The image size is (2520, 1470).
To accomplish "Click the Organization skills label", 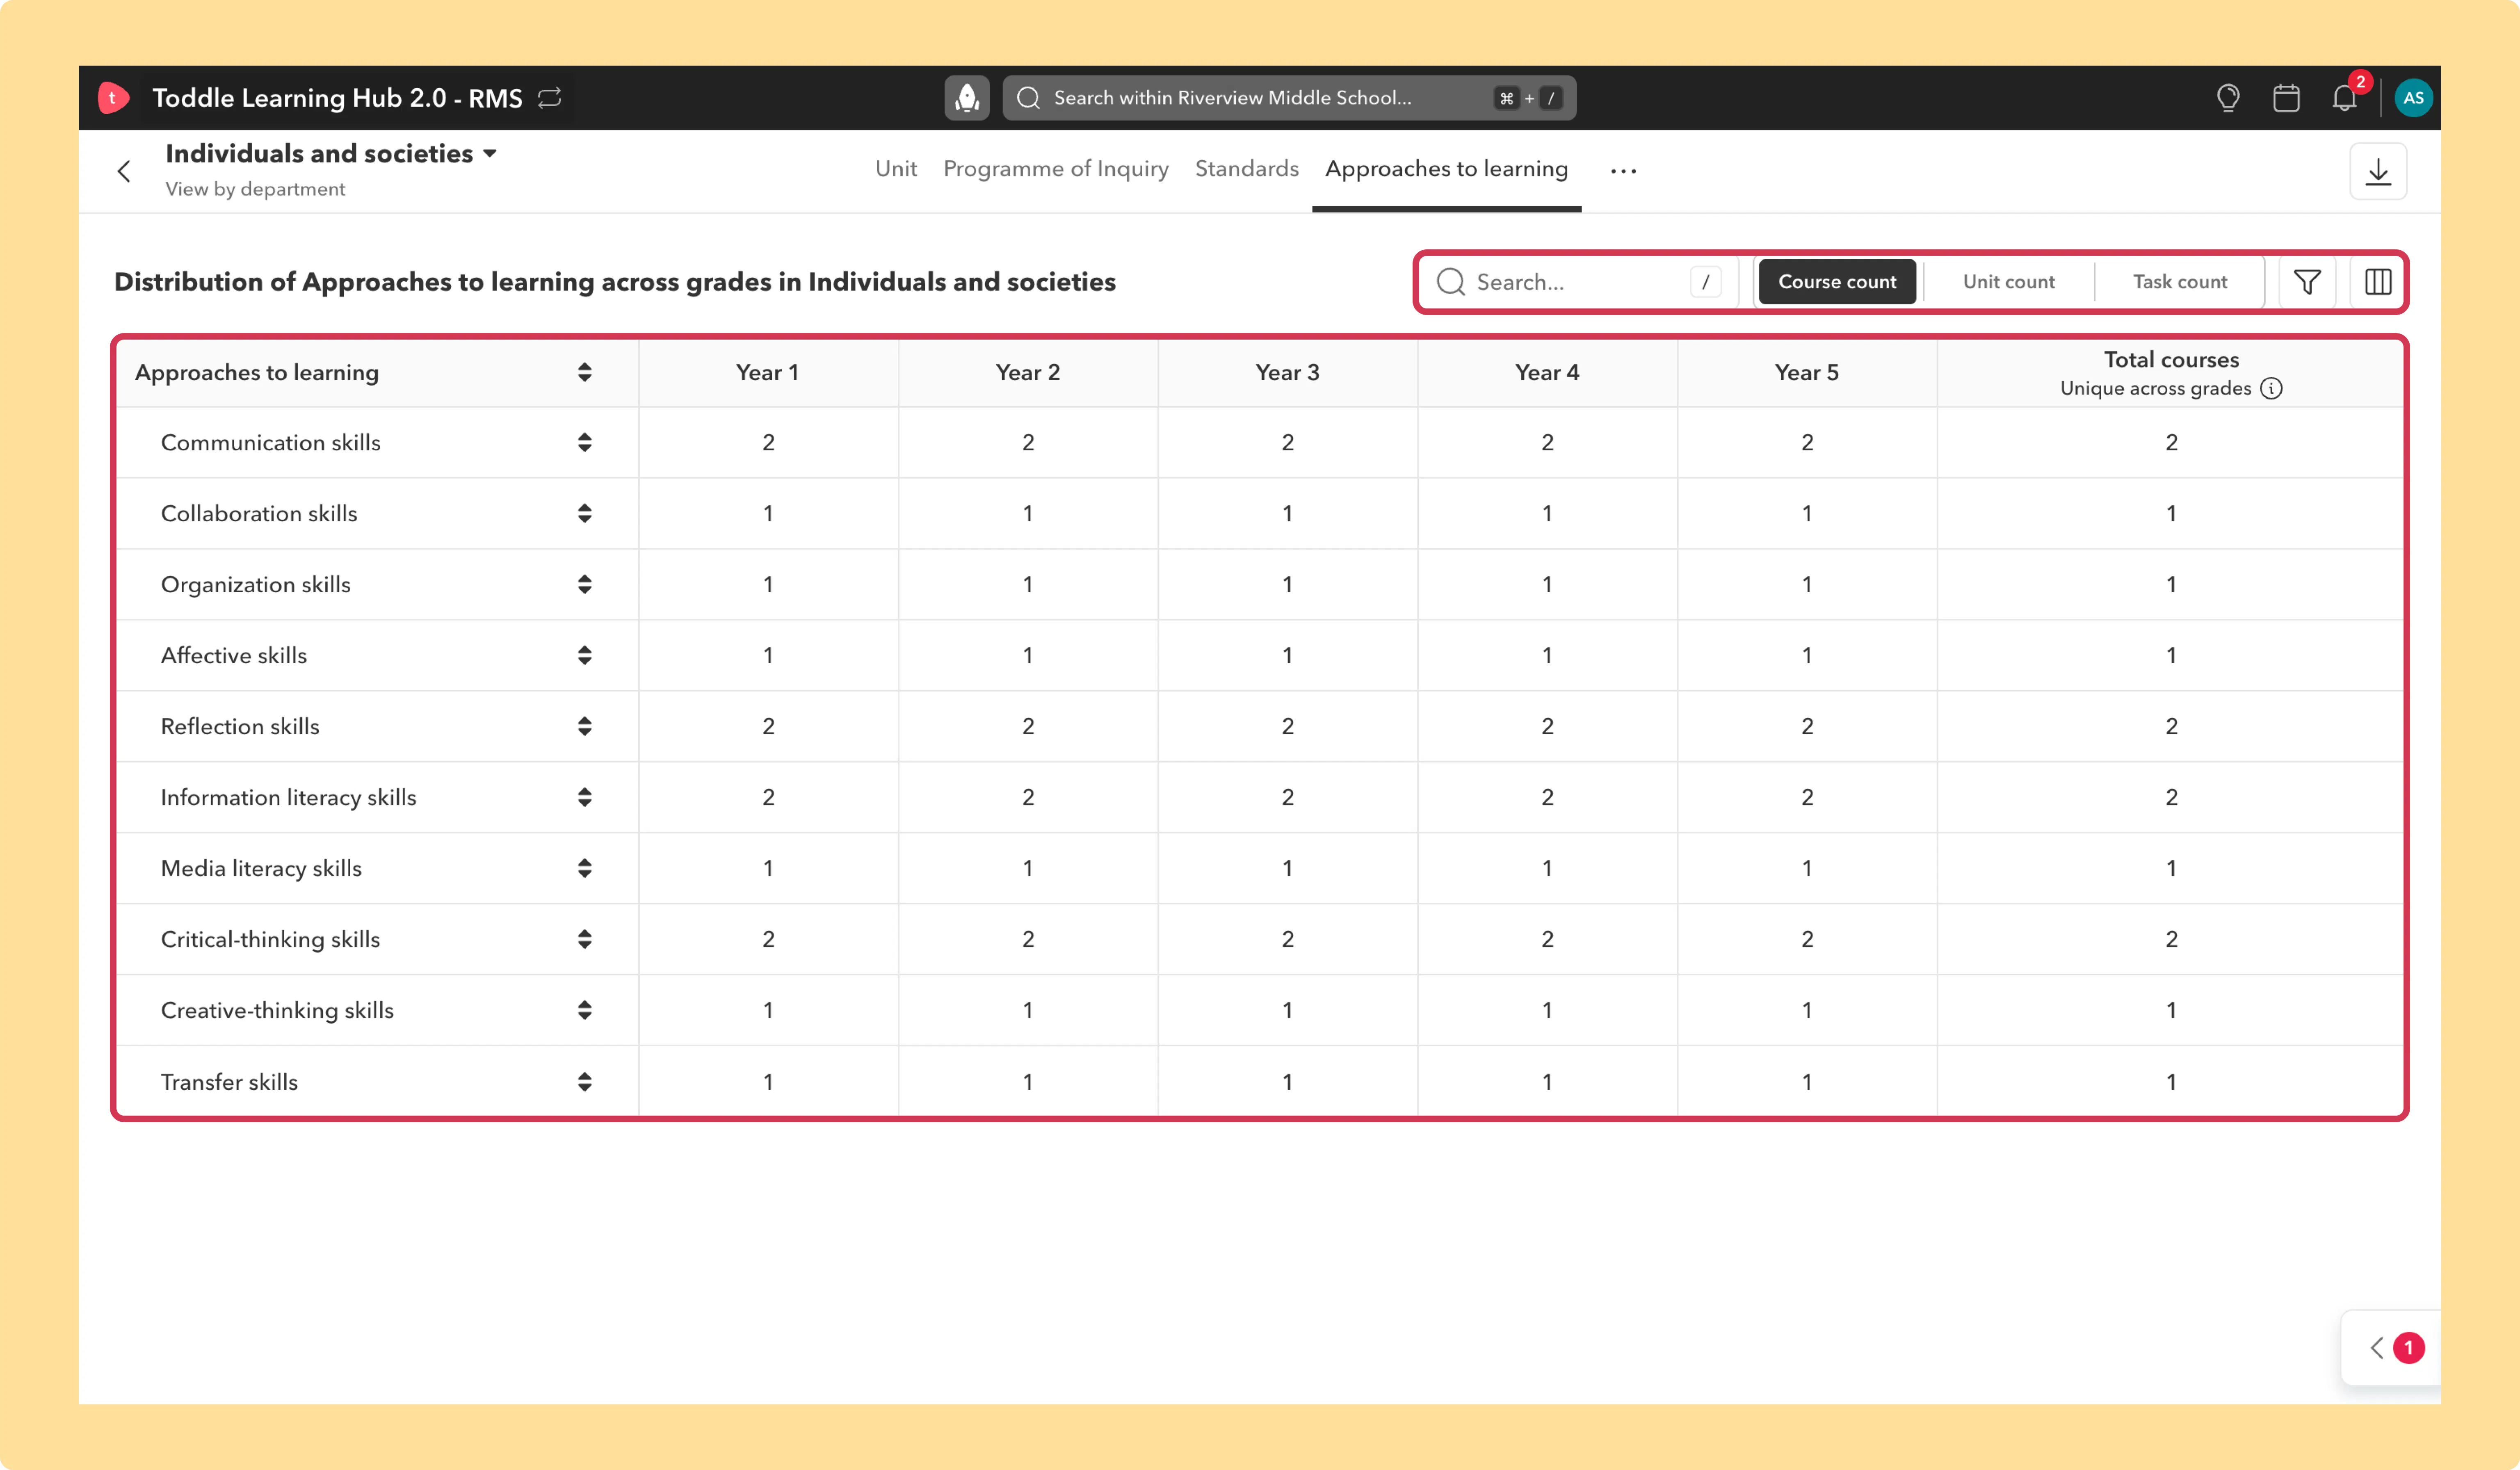I will [256, 584].
